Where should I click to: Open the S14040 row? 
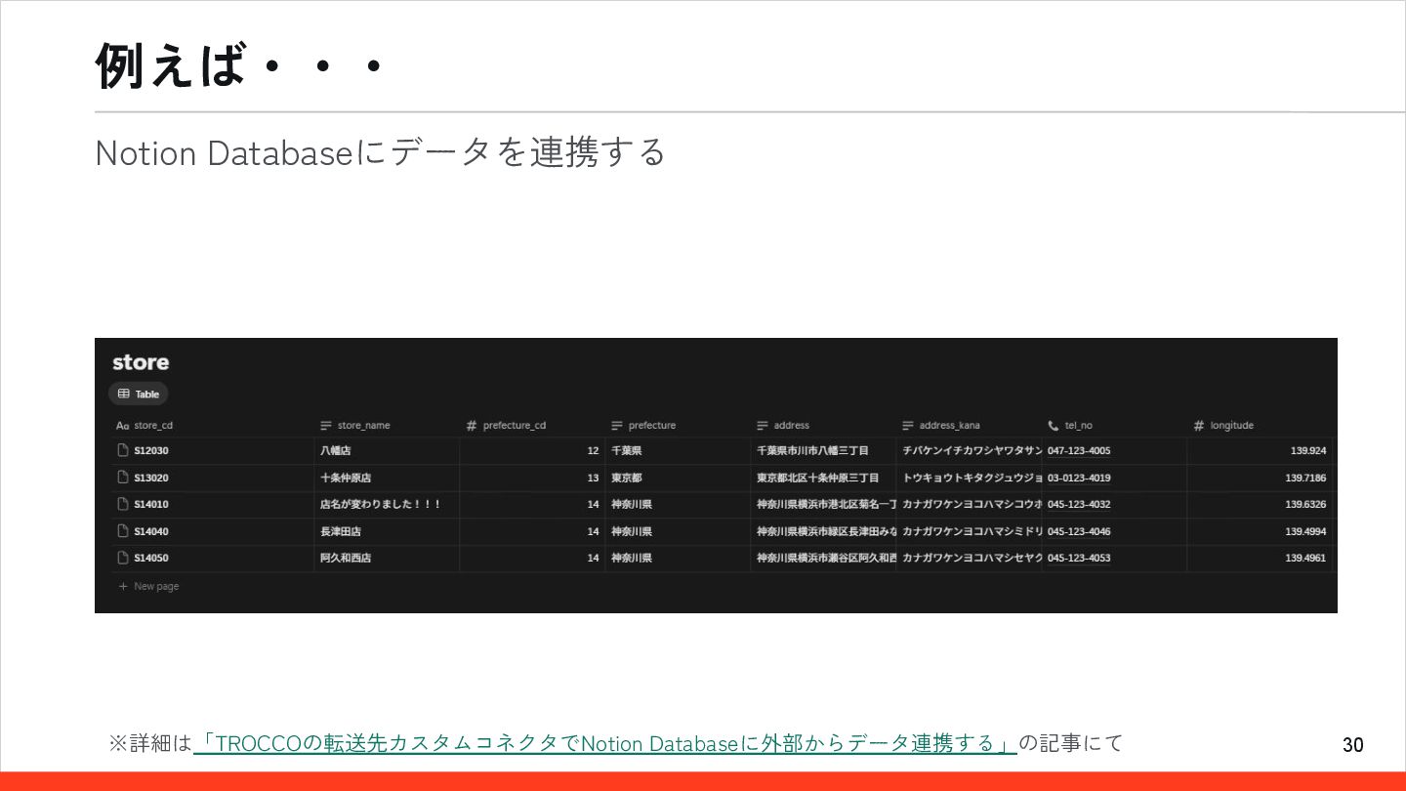pos(151,531)
